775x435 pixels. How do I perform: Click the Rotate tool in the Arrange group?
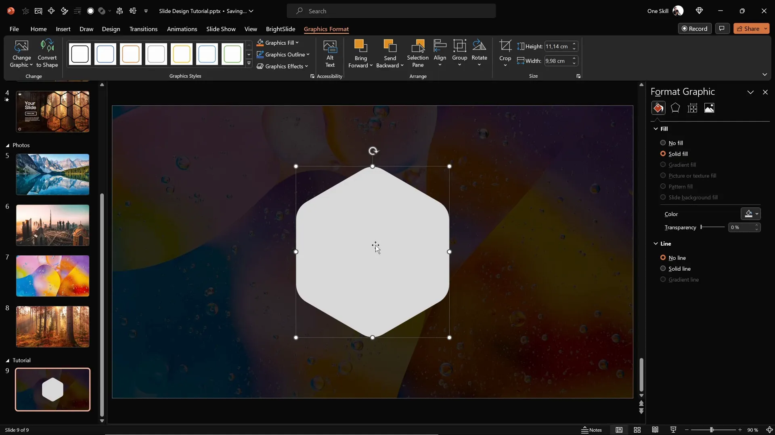[480, 53]
